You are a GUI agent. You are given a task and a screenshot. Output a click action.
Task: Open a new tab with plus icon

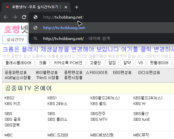pyautogui.click(x=77, y=7)
